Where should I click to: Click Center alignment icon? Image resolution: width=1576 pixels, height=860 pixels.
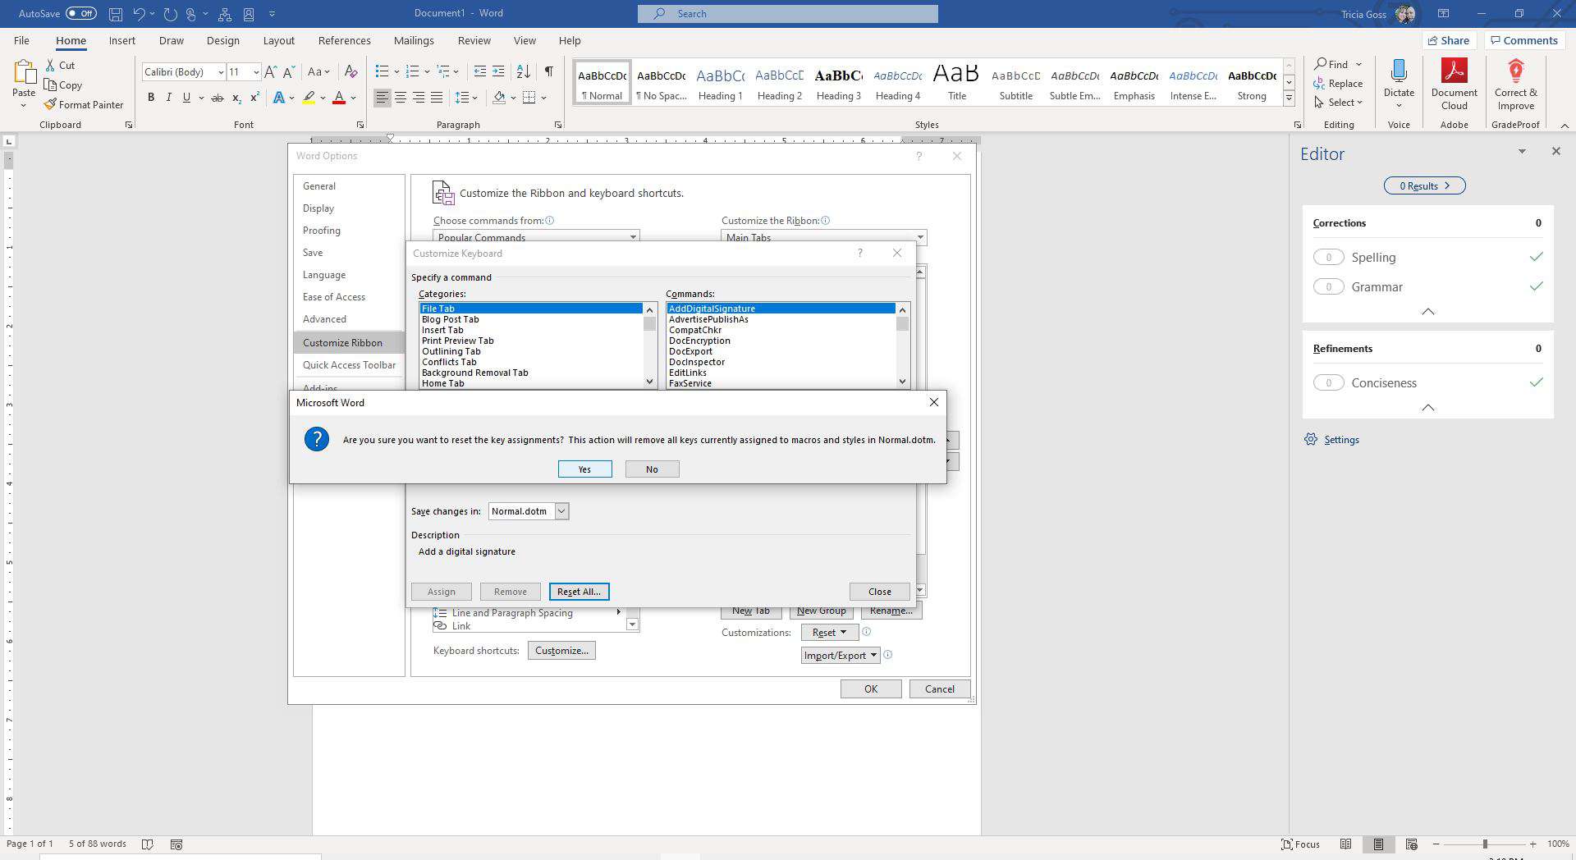[x=401, y=98]
